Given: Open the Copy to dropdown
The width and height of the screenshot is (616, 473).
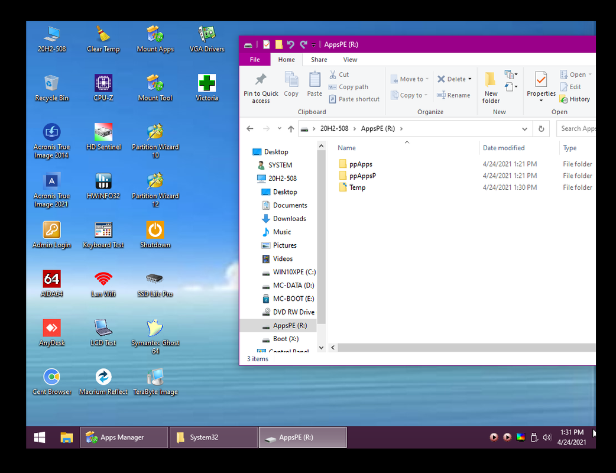Looking at the screenshot, I should pos(409,95).
